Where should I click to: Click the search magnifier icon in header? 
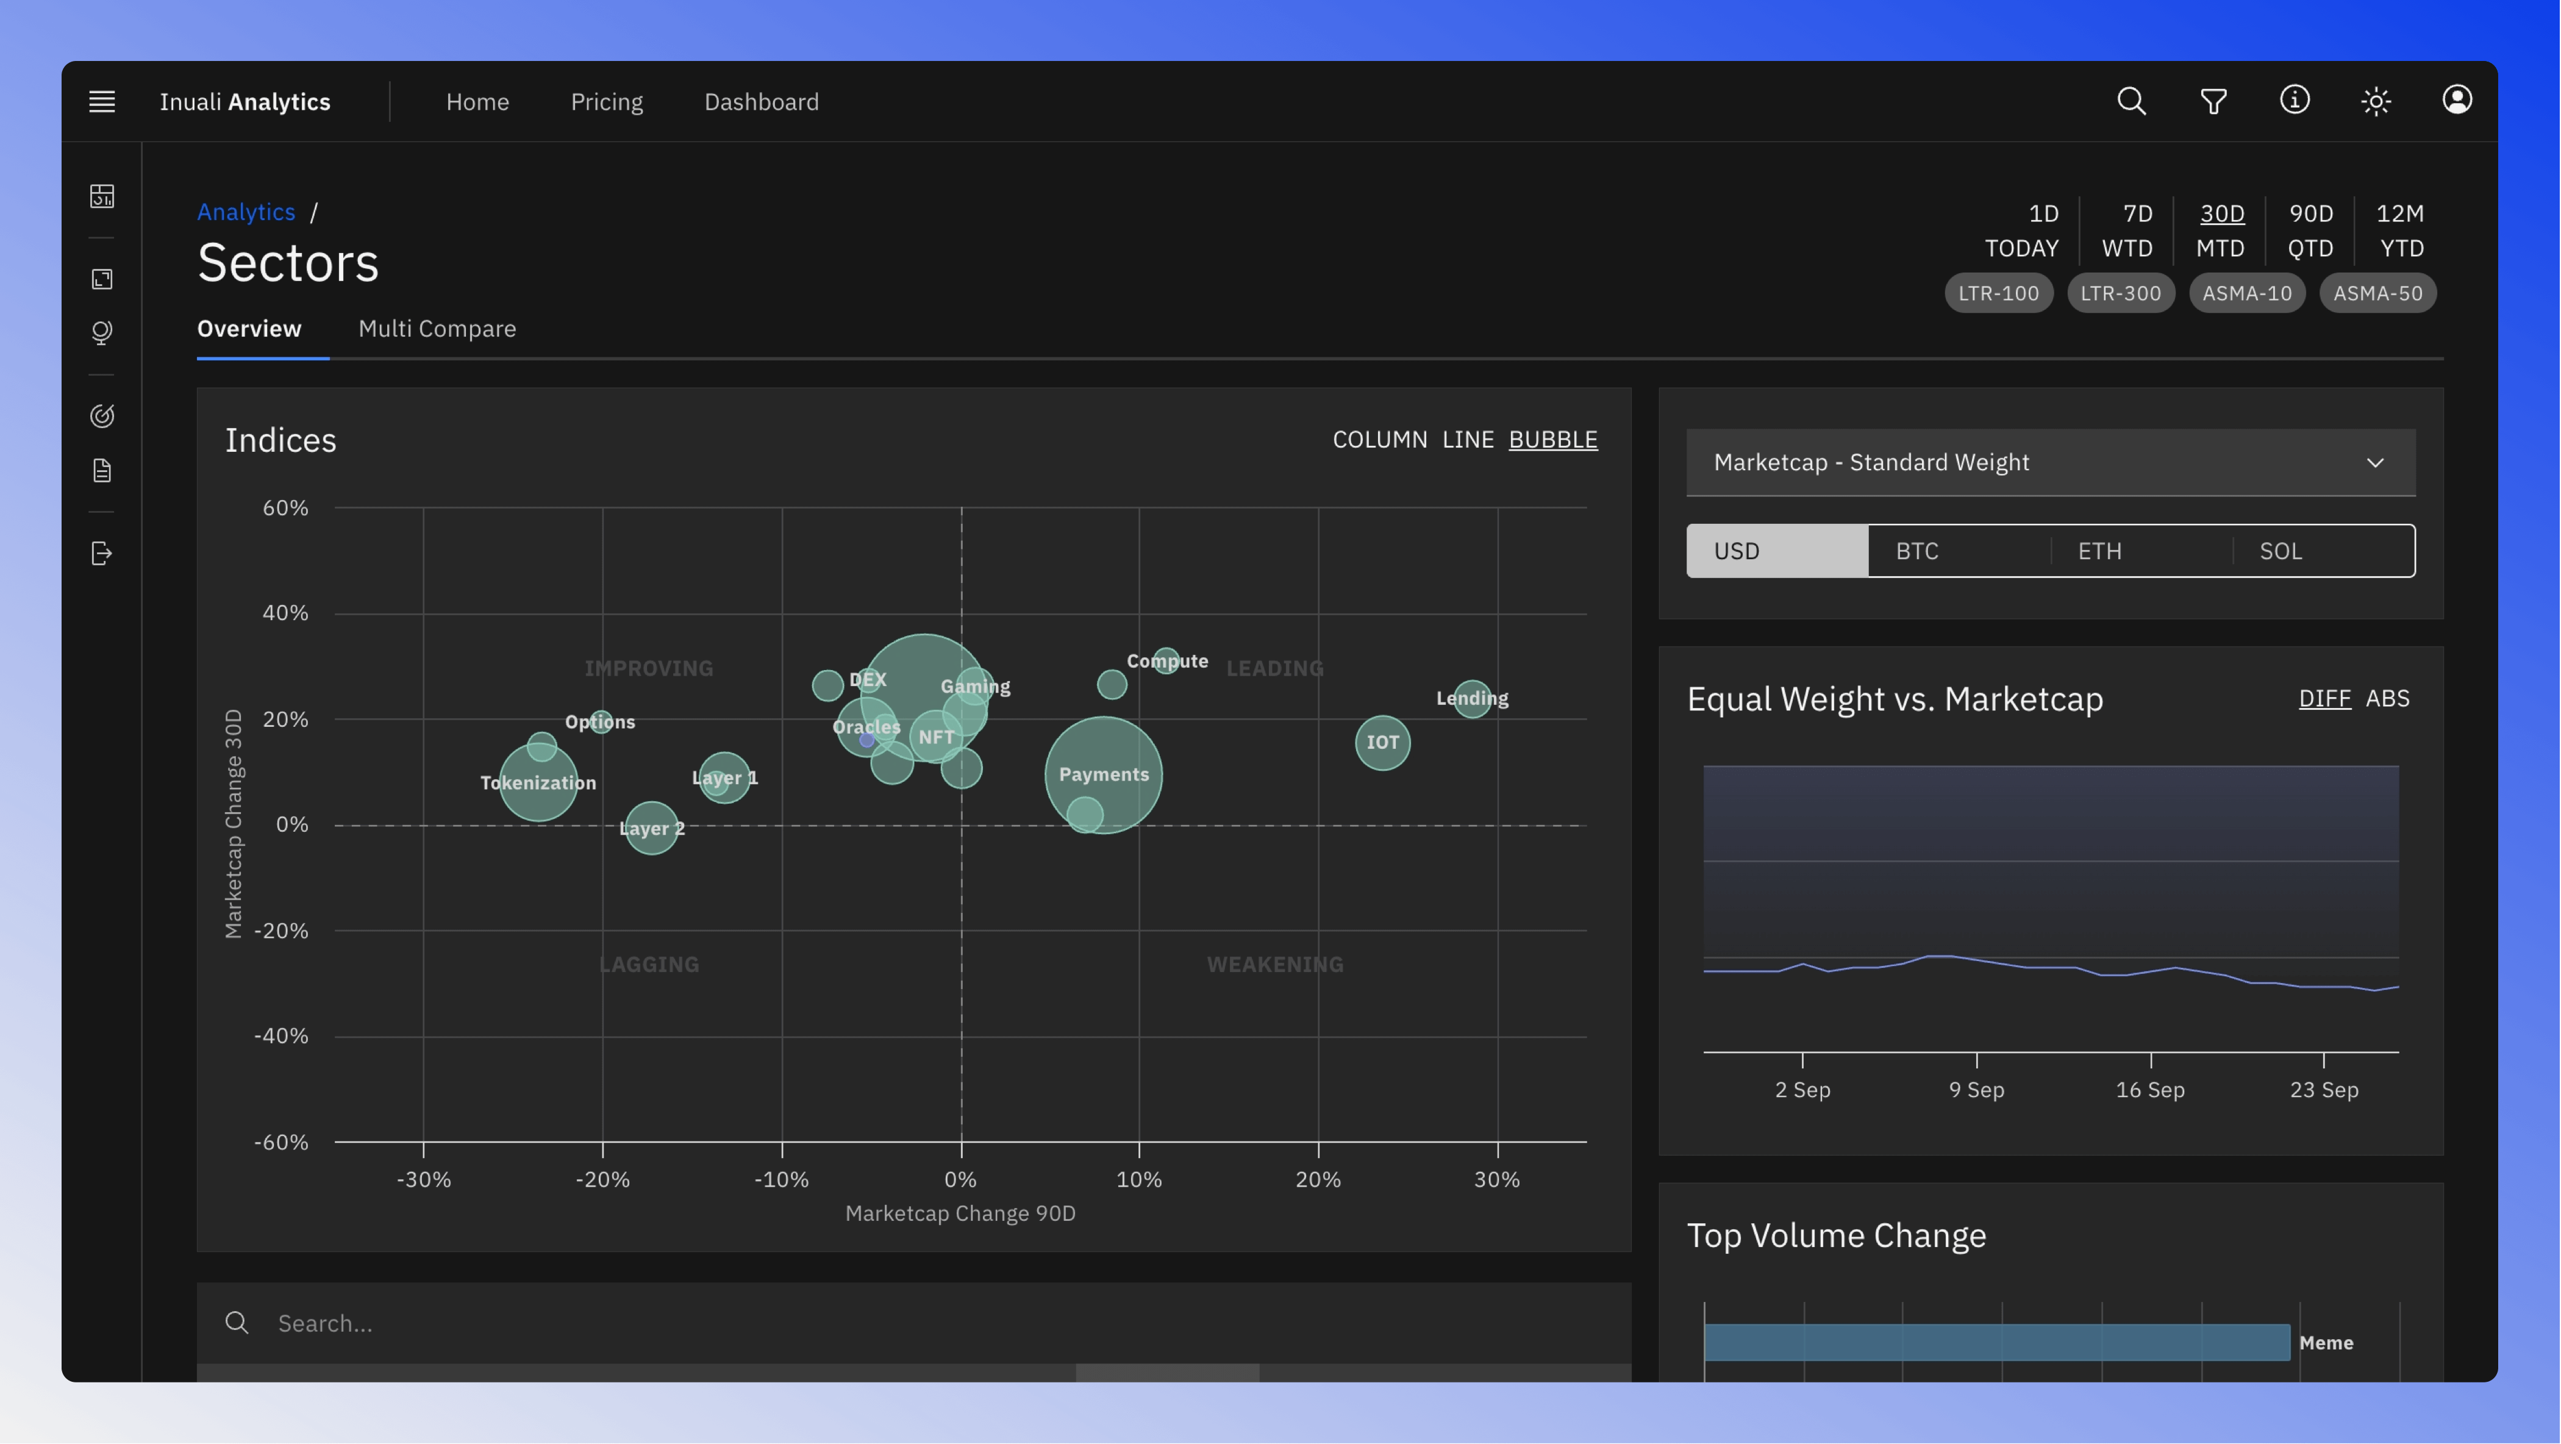[2131, 101]
